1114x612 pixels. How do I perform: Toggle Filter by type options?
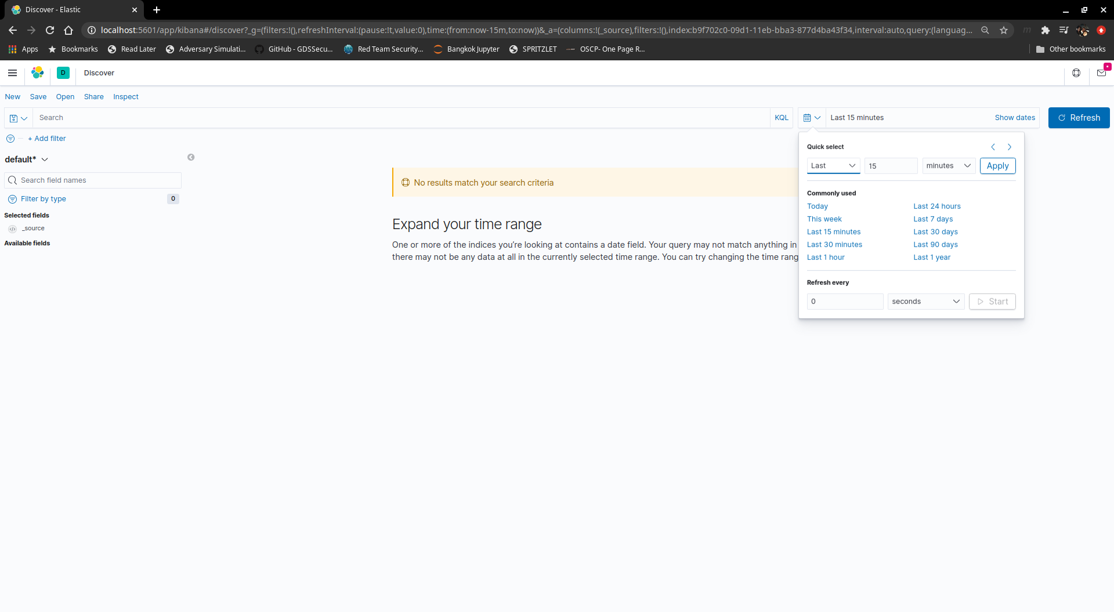tap(44, 199)
